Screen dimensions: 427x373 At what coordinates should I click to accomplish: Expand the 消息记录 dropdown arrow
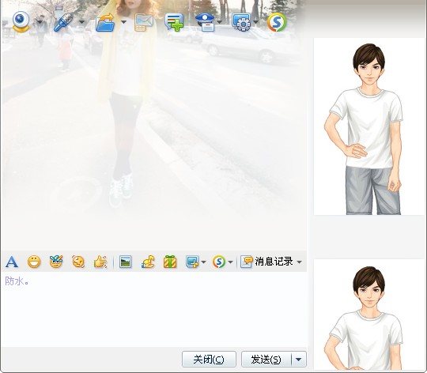299,262
